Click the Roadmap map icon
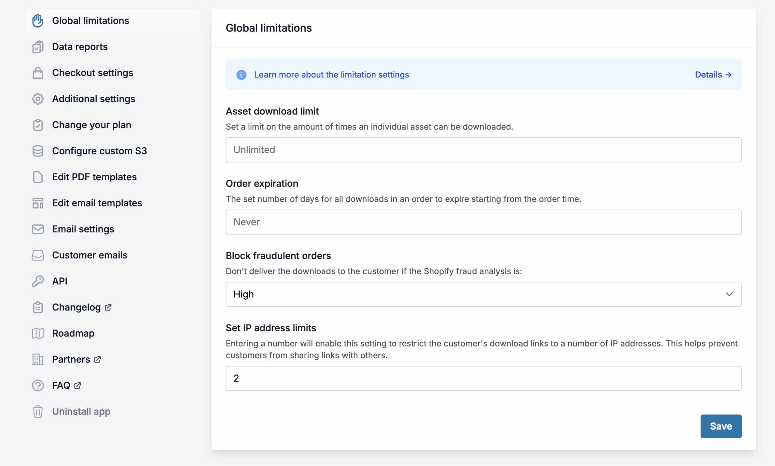Screen dimensions: 775x466 click(38, 333)
